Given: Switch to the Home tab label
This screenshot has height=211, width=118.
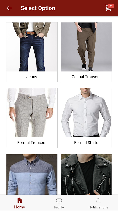Looking at the screenshot, I should click(x=19, y=207).
